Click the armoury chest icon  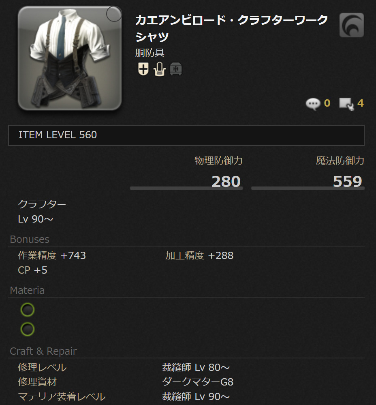(176, 69)
